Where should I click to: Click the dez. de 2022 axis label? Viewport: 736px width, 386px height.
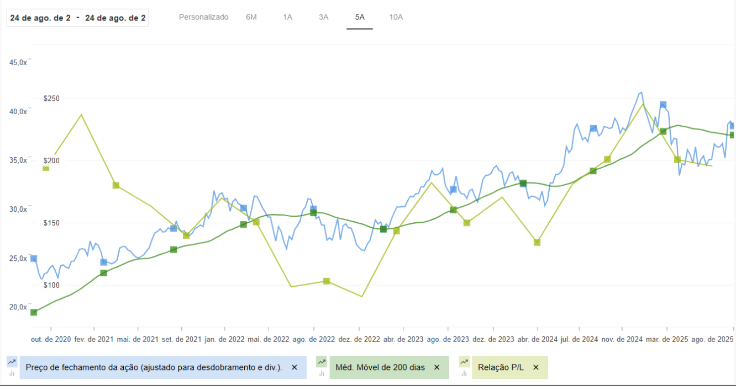359,339
